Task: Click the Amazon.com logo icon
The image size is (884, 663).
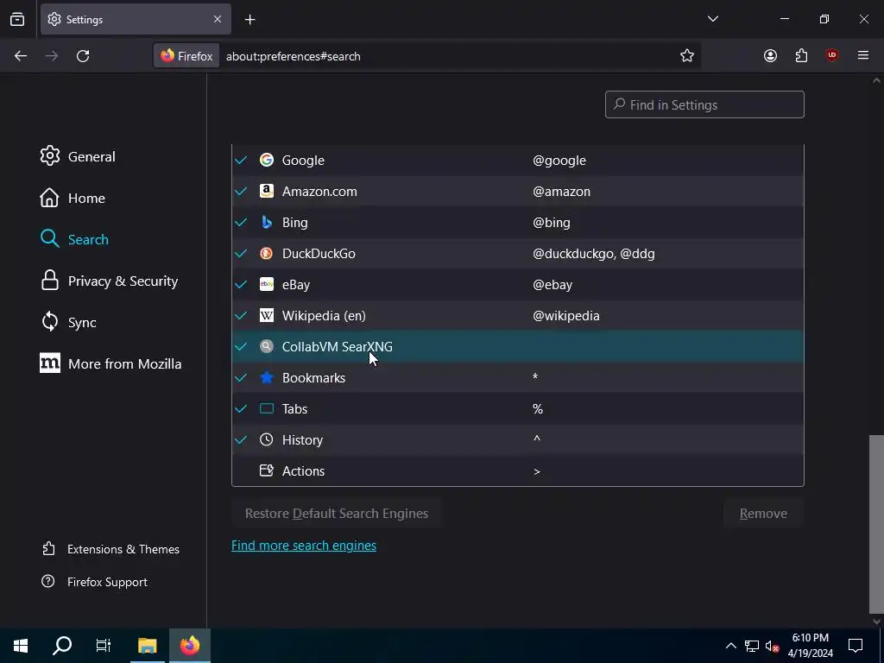Action: (267, 191)
